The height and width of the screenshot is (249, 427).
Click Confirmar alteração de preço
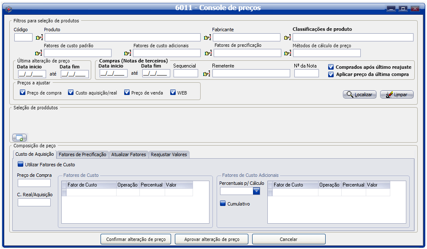(136, 239)
